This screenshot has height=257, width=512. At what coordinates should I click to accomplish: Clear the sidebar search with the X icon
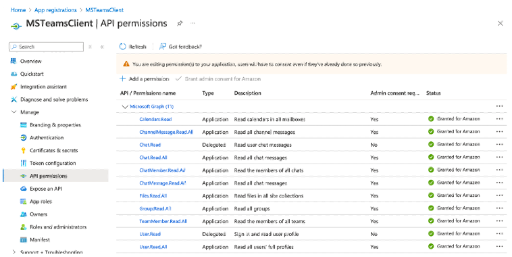tap(90, 47)
